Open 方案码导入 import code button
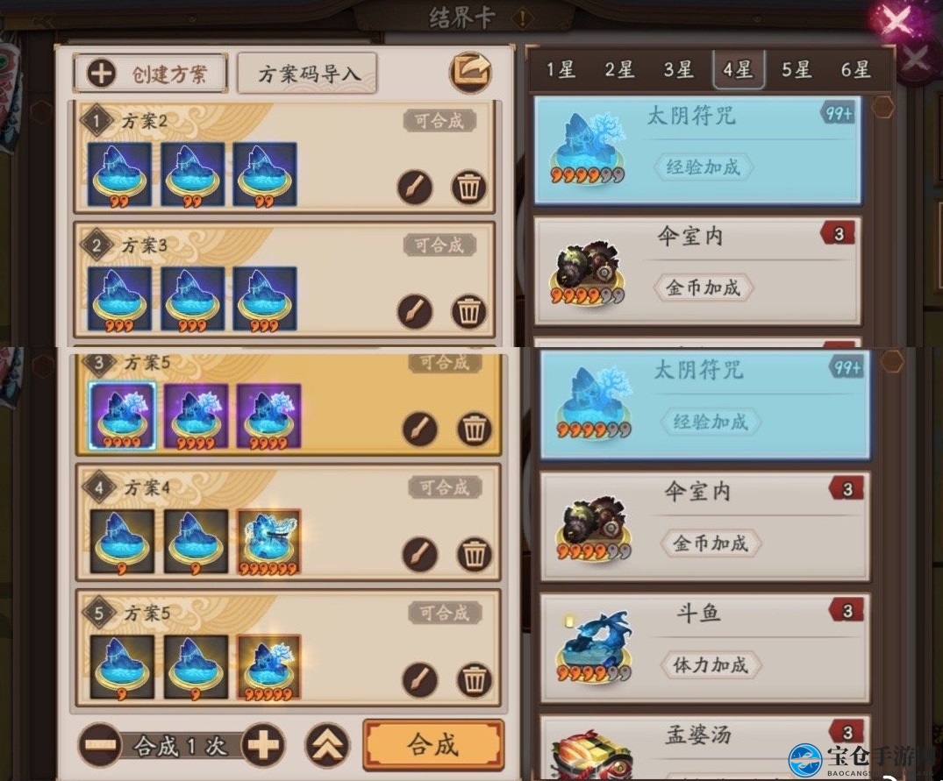Viewport: 943px width, 781px height. 307,74
